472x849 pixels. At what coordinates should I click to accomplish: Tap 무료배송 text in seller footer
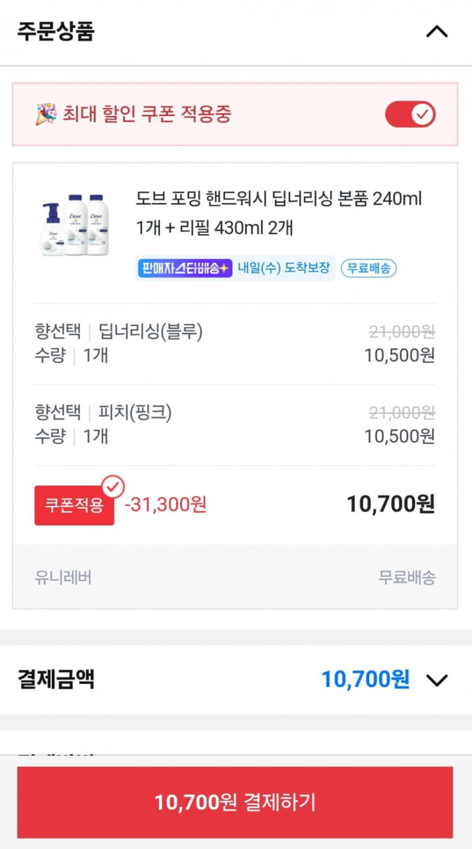[406, 577]
